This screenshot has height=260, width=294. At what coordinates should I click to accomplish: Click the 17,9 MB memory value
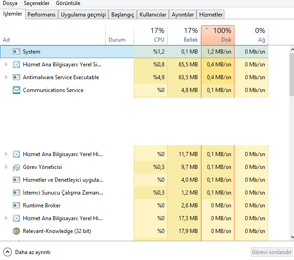pyautogui.click(x=188, y=231)
